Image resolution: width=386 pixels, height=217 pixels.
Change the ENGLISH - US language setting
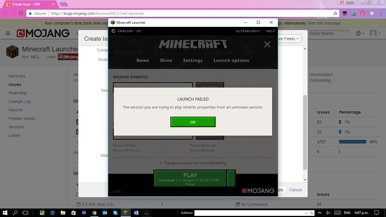129,31
